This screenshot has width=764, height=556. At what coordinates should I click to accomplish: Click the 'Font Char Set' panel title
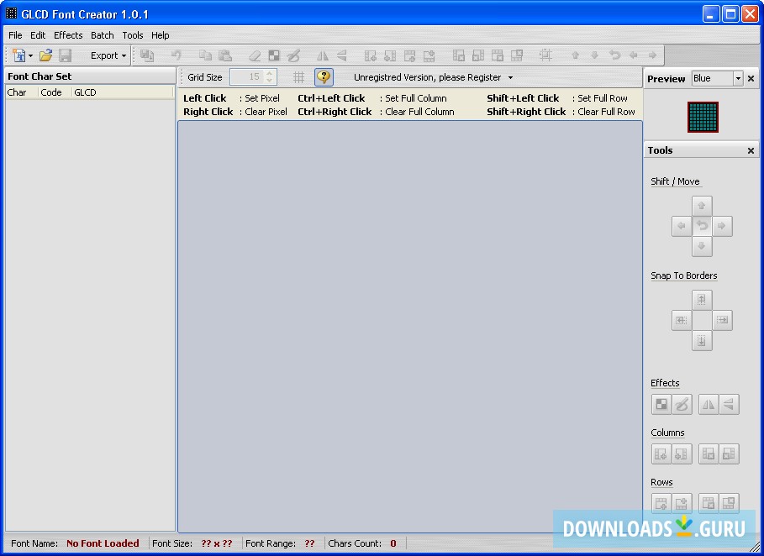point(40,76)
